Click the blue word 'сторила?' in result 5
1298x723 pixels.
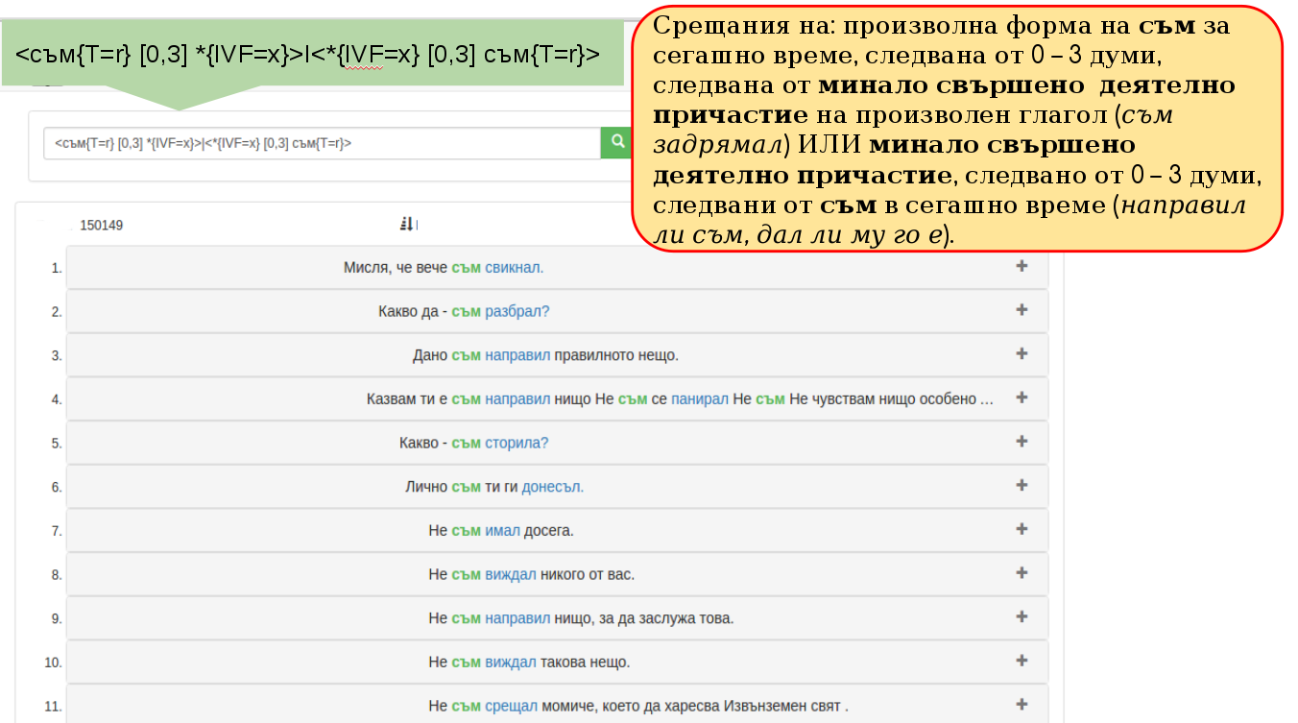[517, 444]
